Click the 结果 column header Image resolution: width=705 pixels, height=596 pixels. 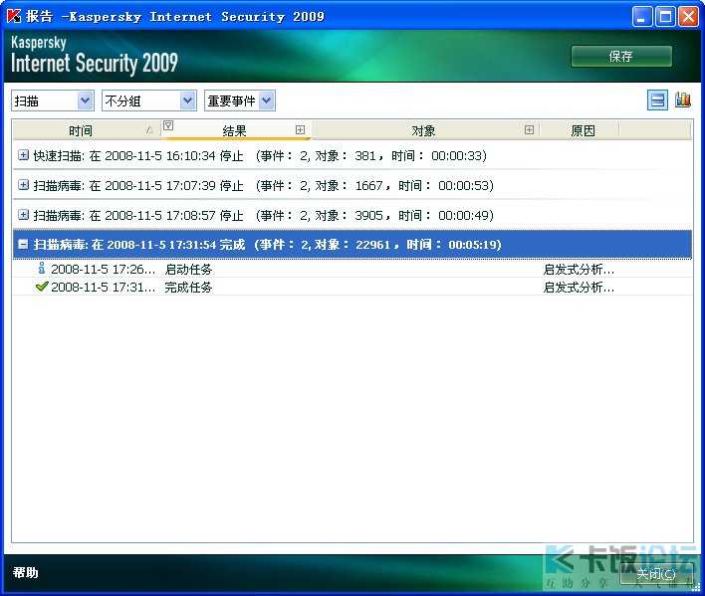click(235, 130)
